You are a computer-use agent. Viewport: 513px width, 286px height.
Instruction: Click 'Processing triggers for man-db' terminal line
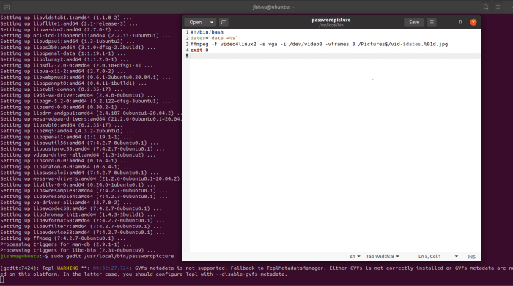click(x=66, y=244)
